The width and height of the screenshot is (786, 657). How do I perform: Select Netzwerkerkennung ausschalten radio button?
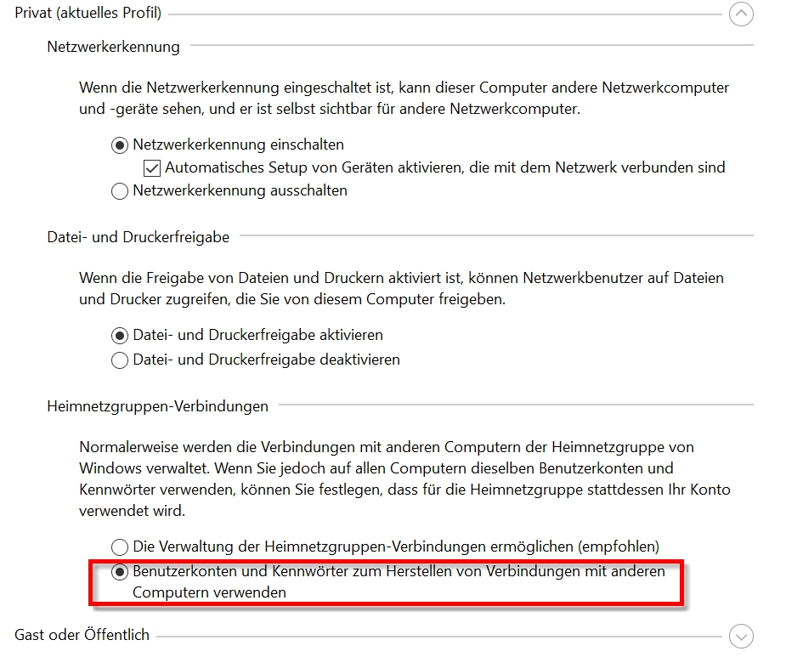click(119, 191)
